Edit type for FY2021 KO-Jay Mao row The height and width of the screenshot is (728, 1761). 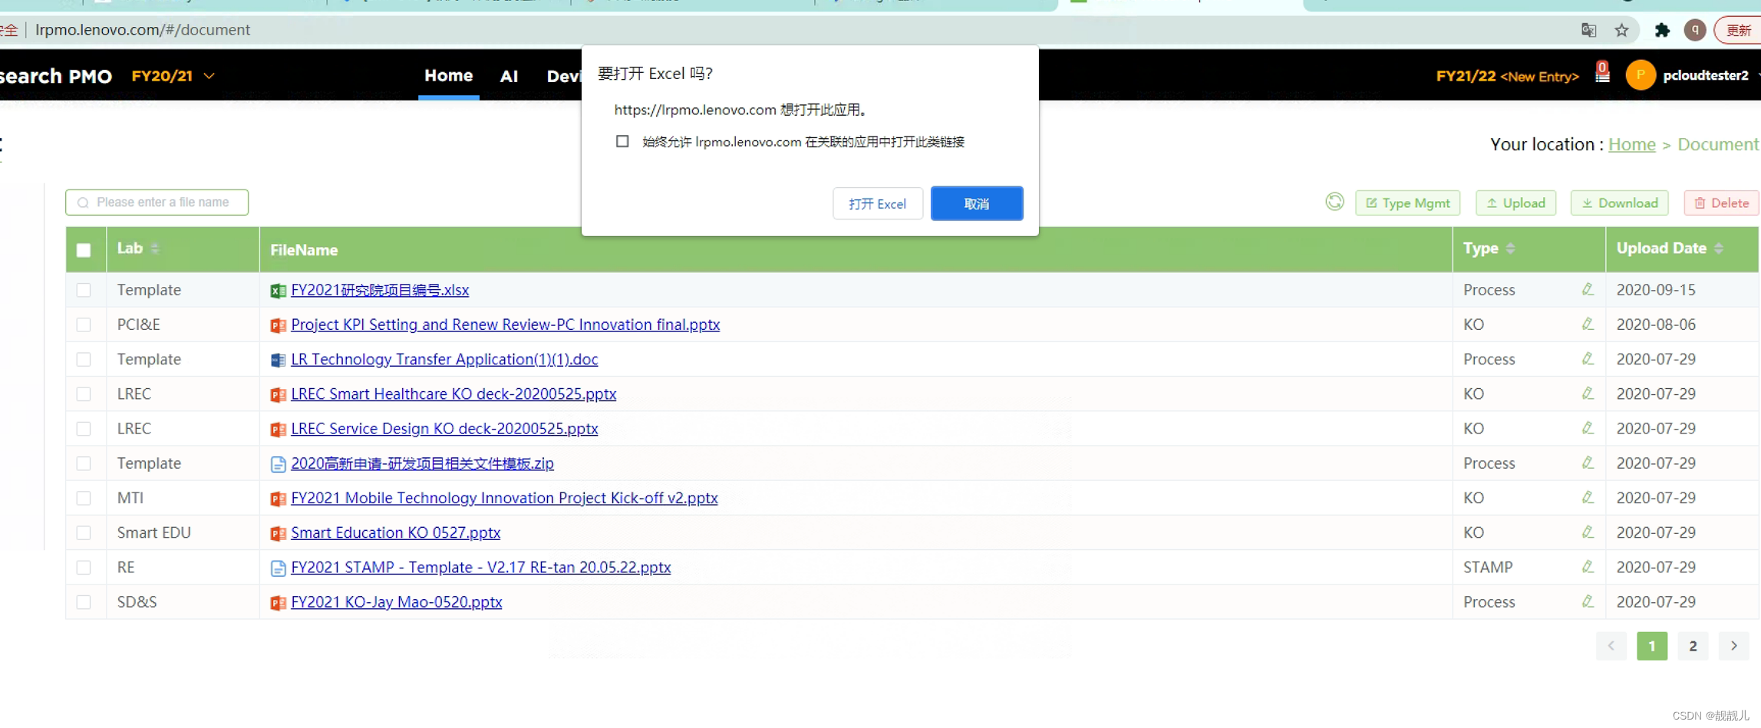(1588, 601)
